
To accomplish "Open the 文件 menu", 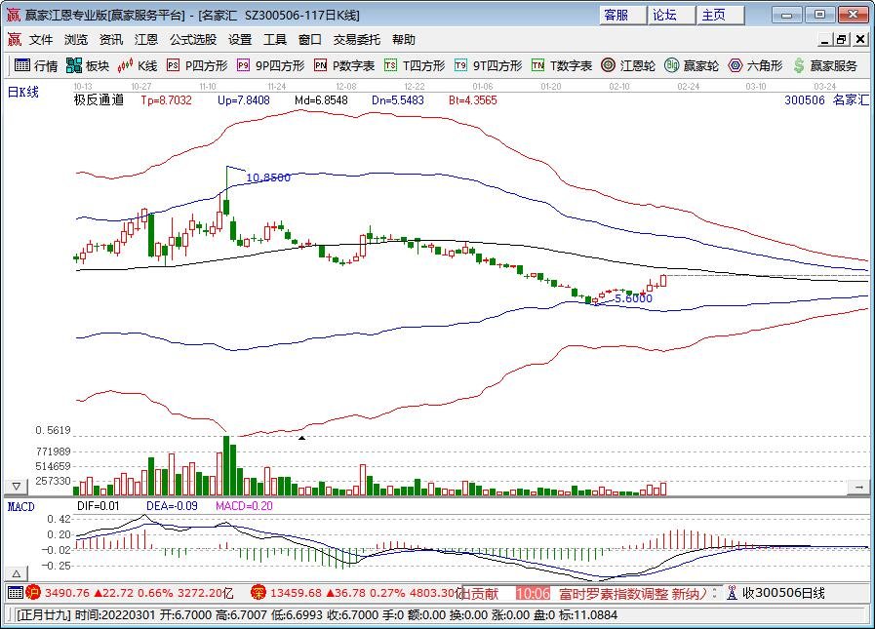I will coord(41,40).
